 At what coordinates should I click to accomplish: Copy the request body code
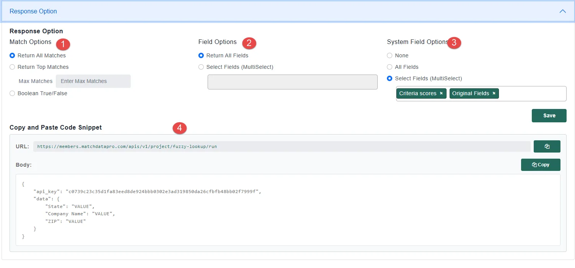tap(540, 165)
